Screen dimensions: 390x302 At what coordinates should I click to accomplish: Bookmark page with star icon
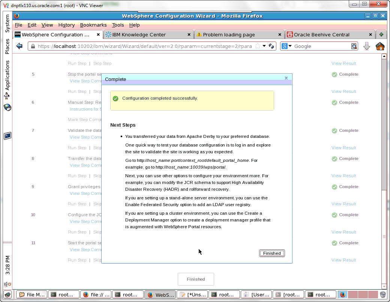(x=258, y=46)
